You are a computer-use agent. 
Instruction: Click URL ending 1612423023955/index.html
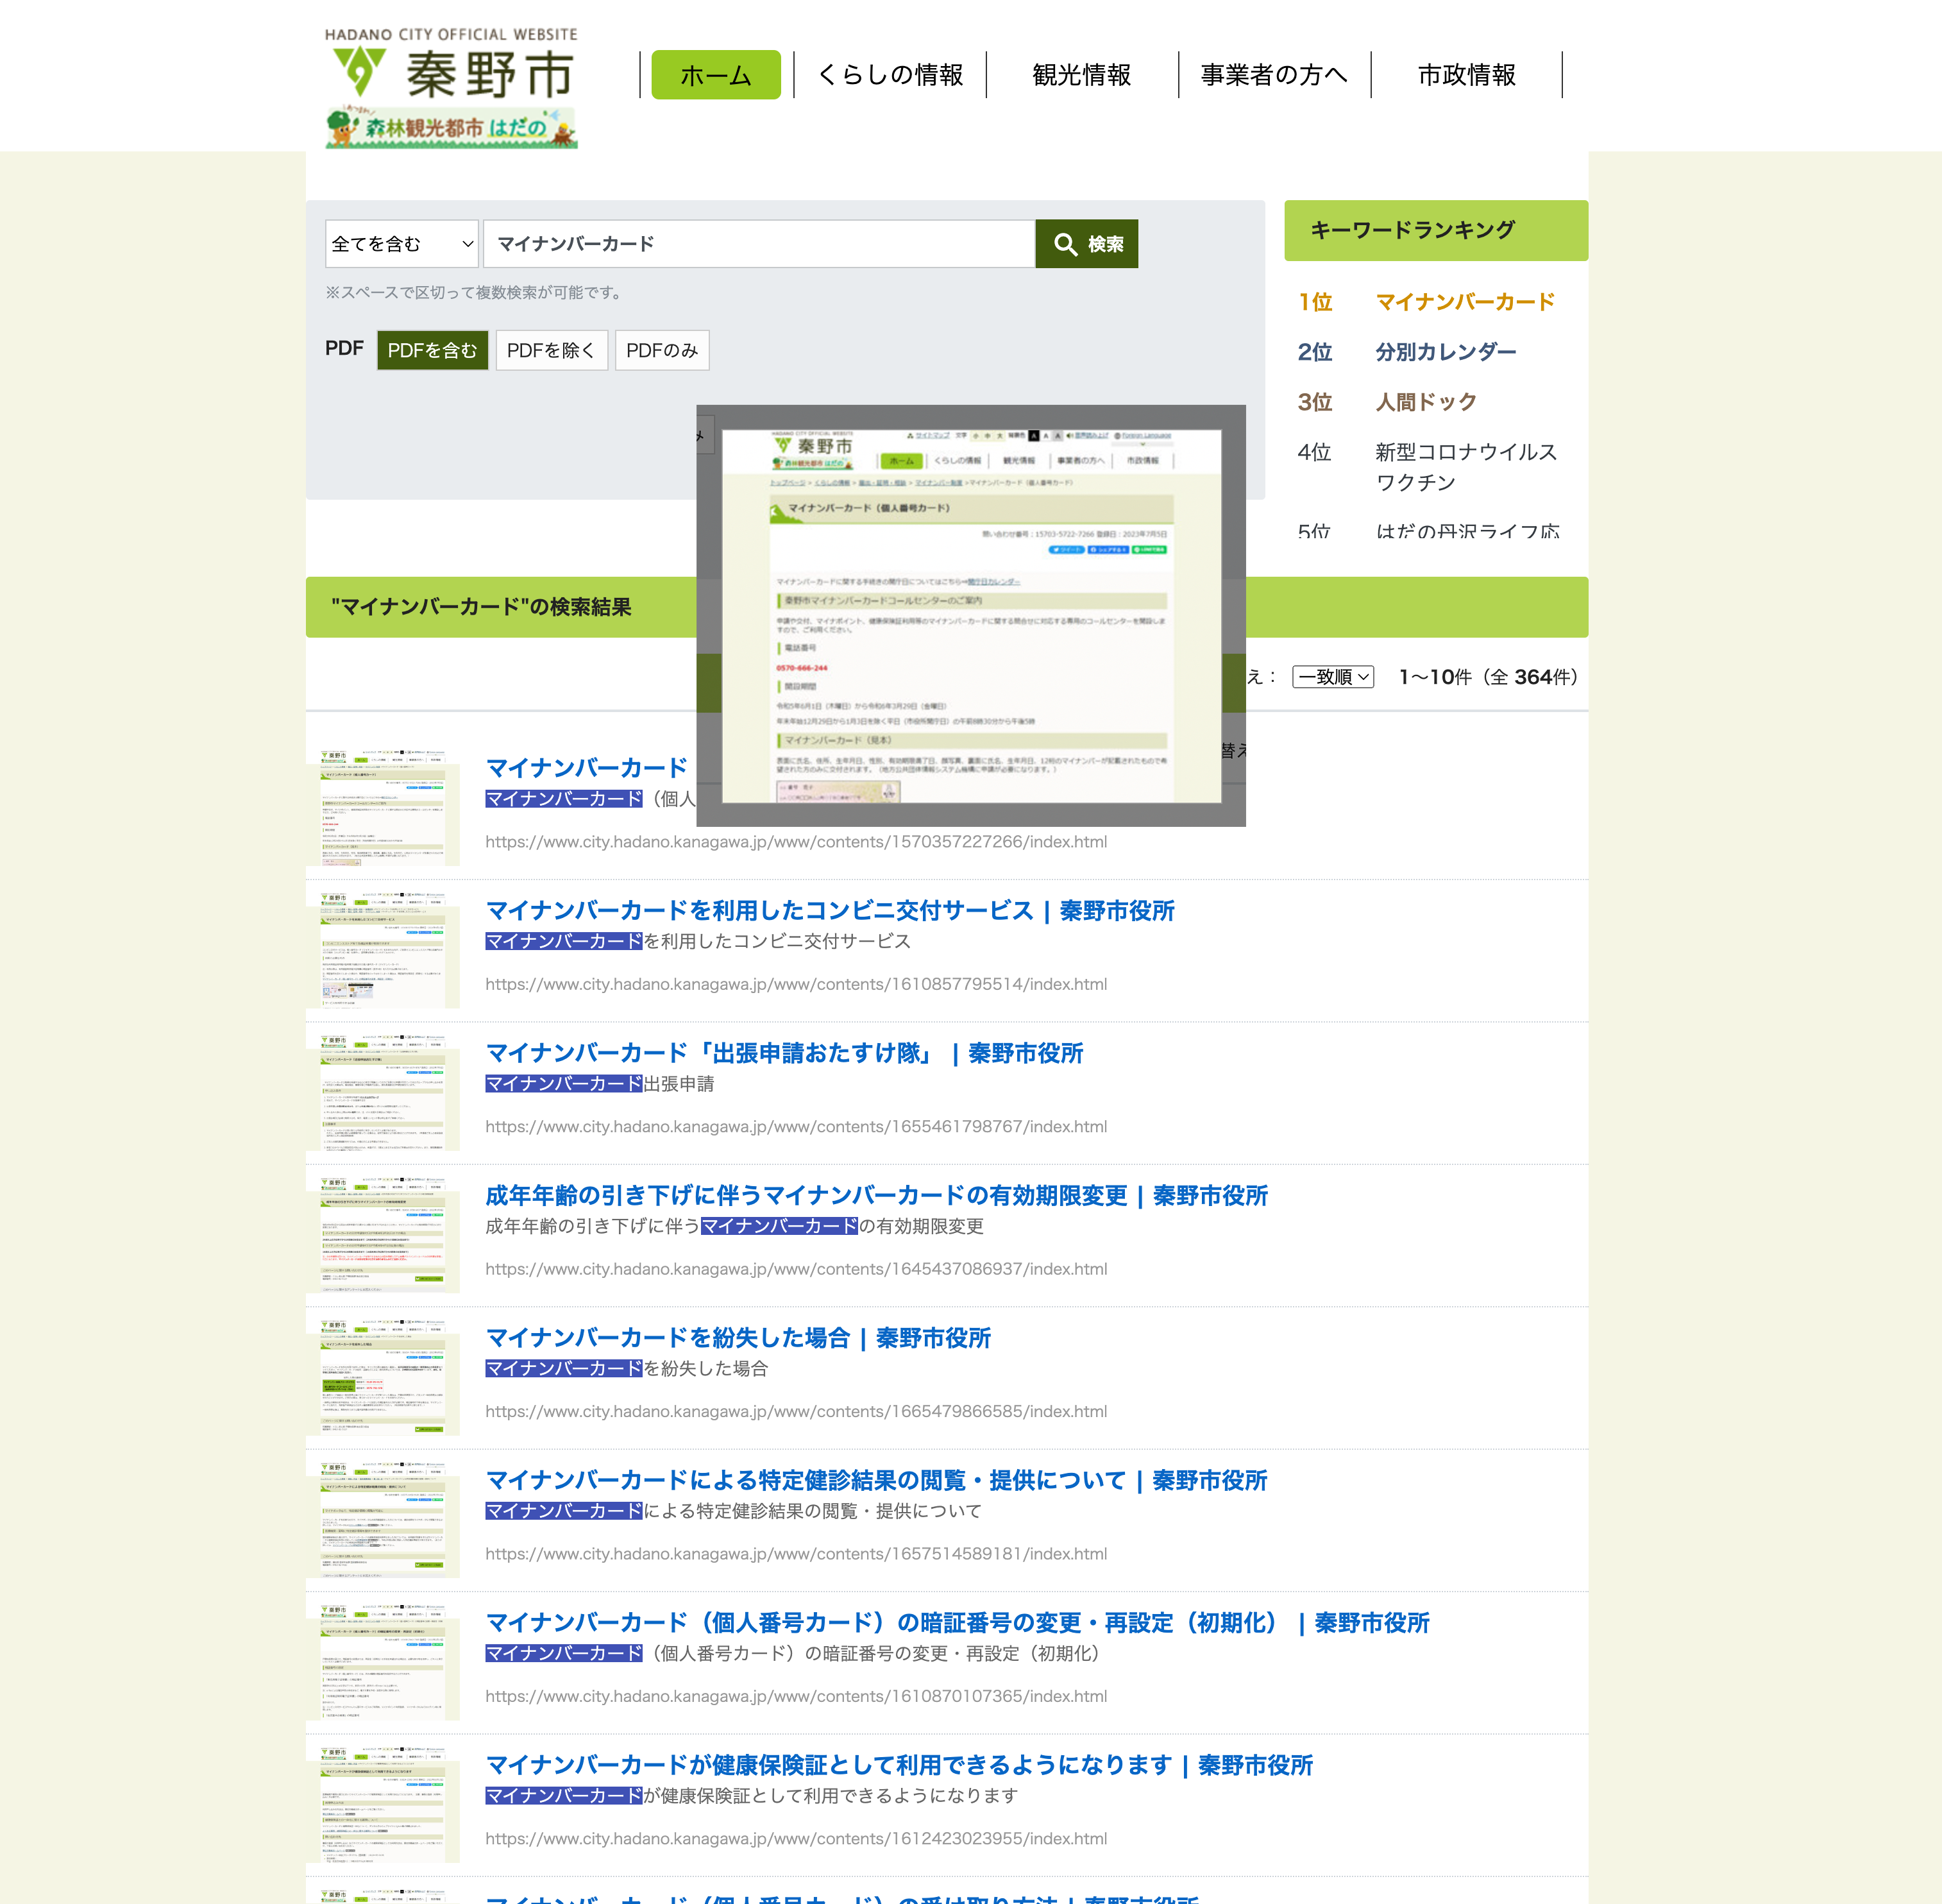[x=795, y=1840]
